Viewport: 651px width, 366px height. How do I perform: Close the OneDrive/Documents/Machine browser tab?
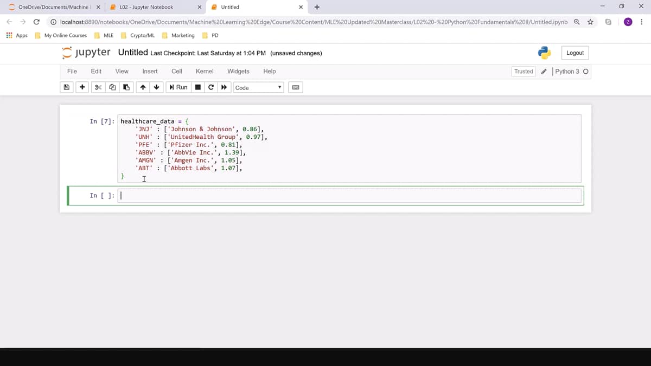click(98, 7)
